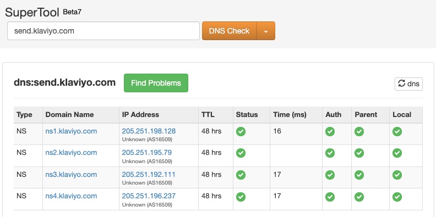Click the Auth checkmark in the ns4.klaviyo.com row
The image size is (436, 217).
point(330,197)
